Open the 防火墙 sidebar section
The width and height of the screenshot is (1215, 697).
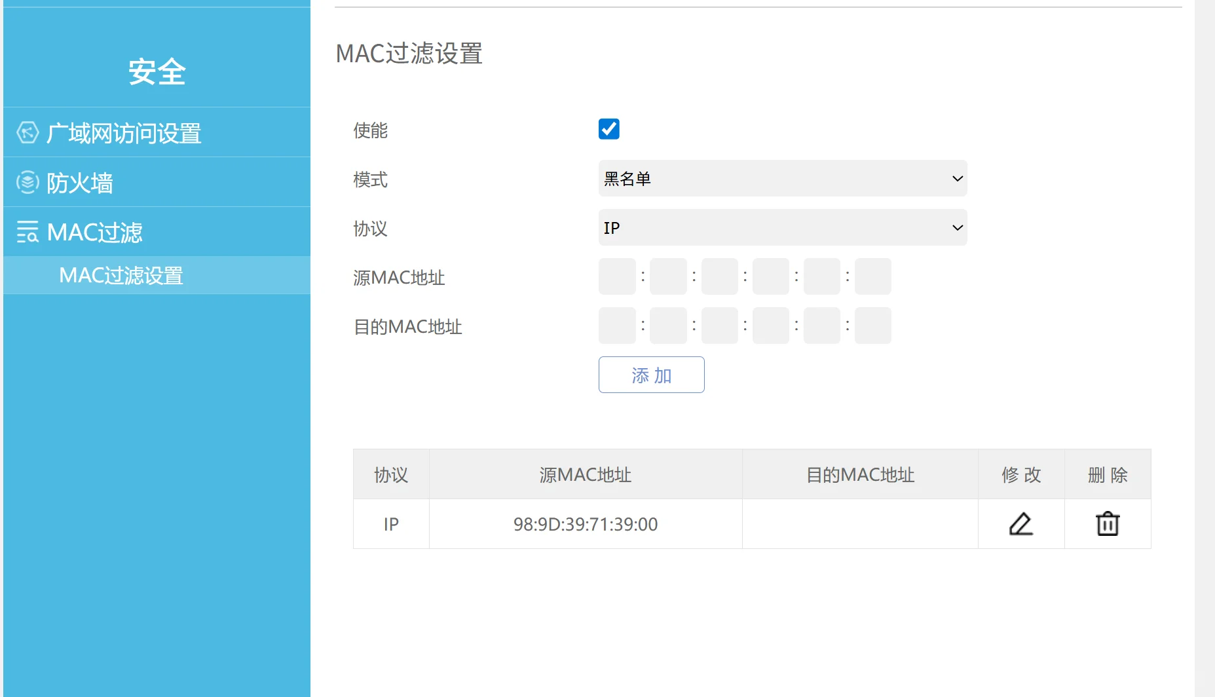157,183
